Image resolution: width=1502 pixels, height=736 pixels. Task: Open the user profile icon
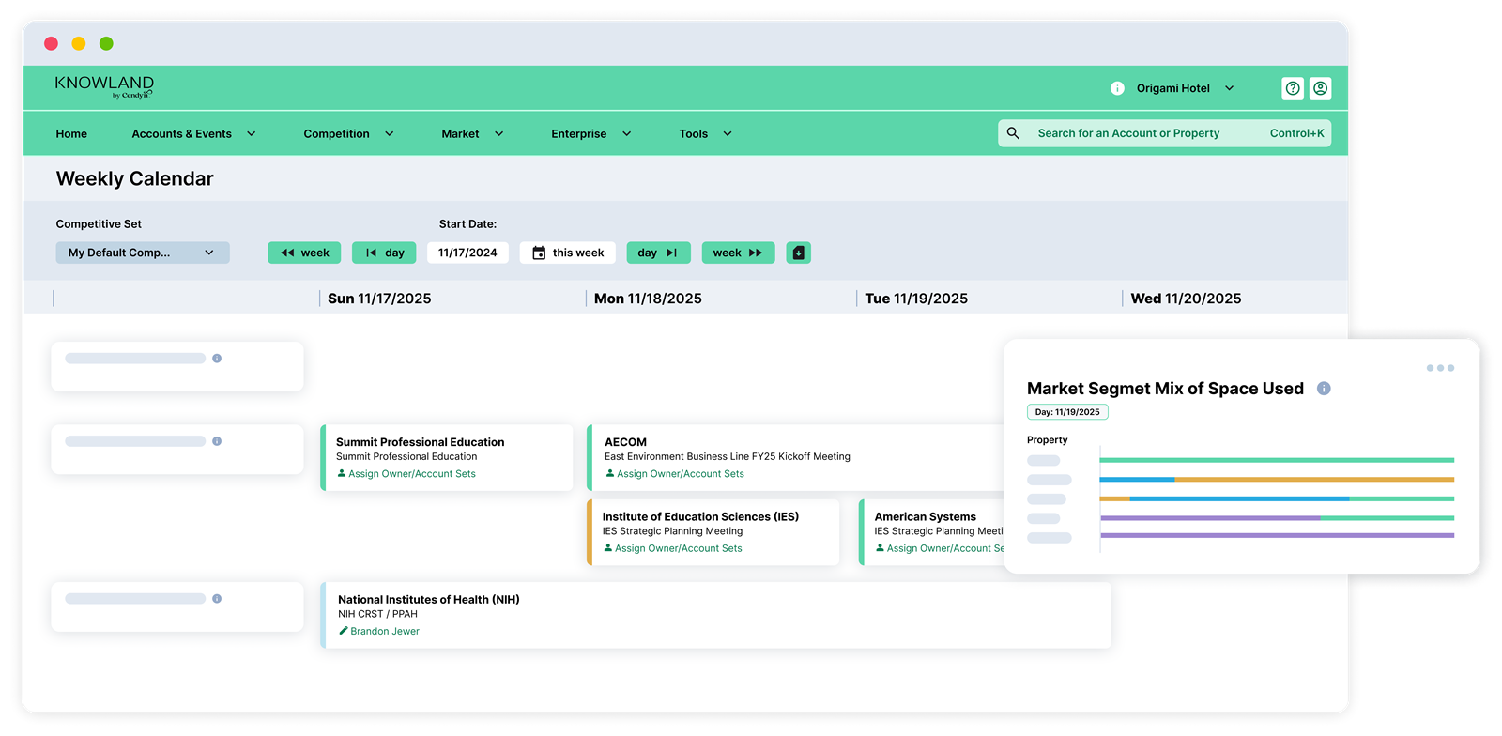[1321, 88]
